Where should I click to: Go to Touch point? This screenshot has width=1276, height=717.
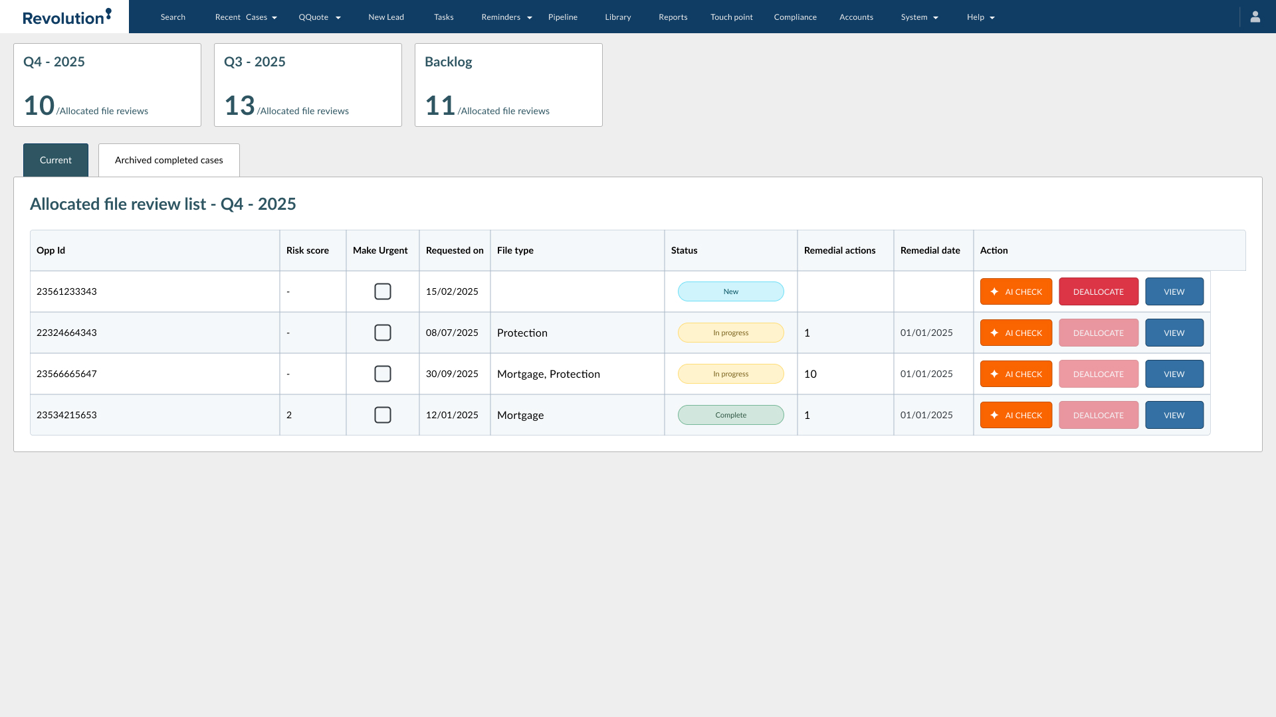[731, 17]
